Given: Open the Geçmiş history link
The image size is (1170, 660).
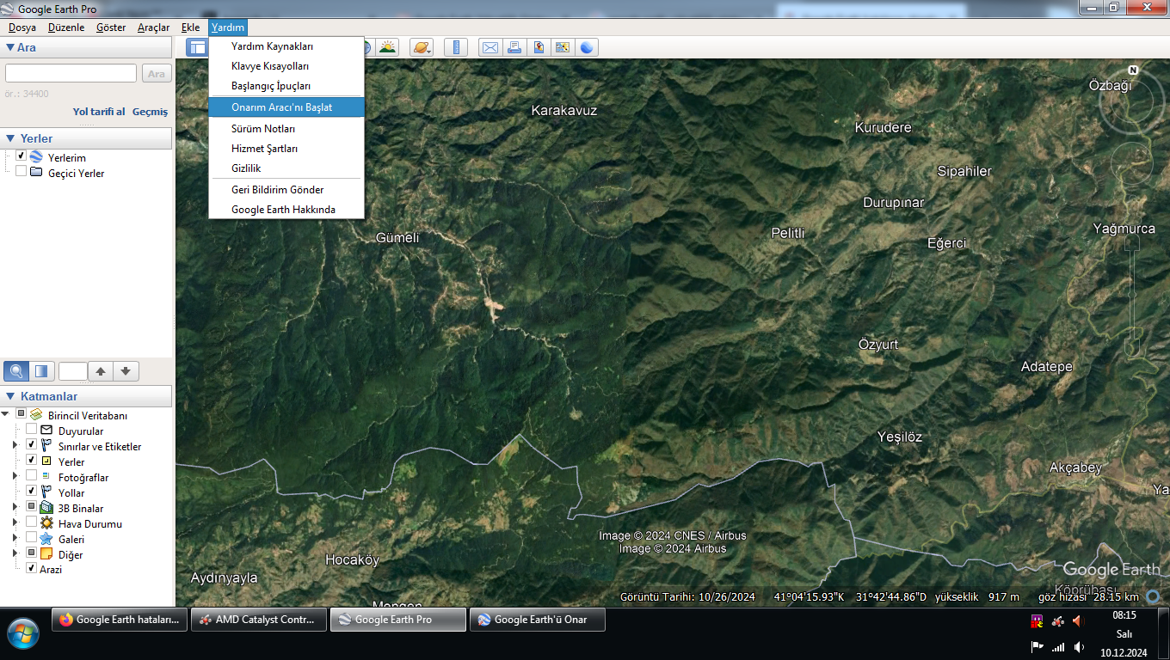Looking at the screenshot, I should (150, 112).
